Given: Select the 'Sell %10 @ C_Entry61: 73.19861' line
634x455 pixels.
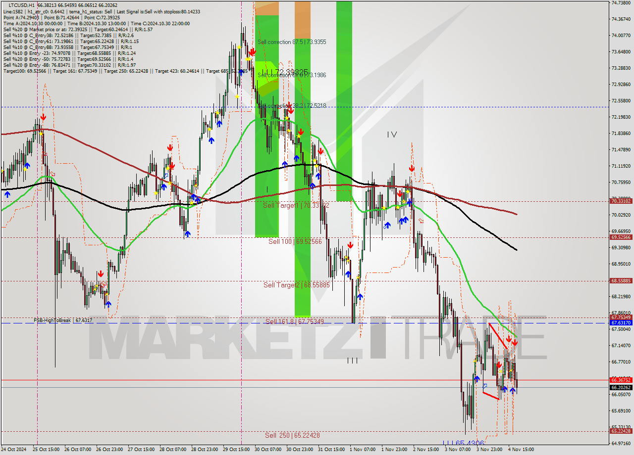Looking at the screenshot, I should 71,41.
